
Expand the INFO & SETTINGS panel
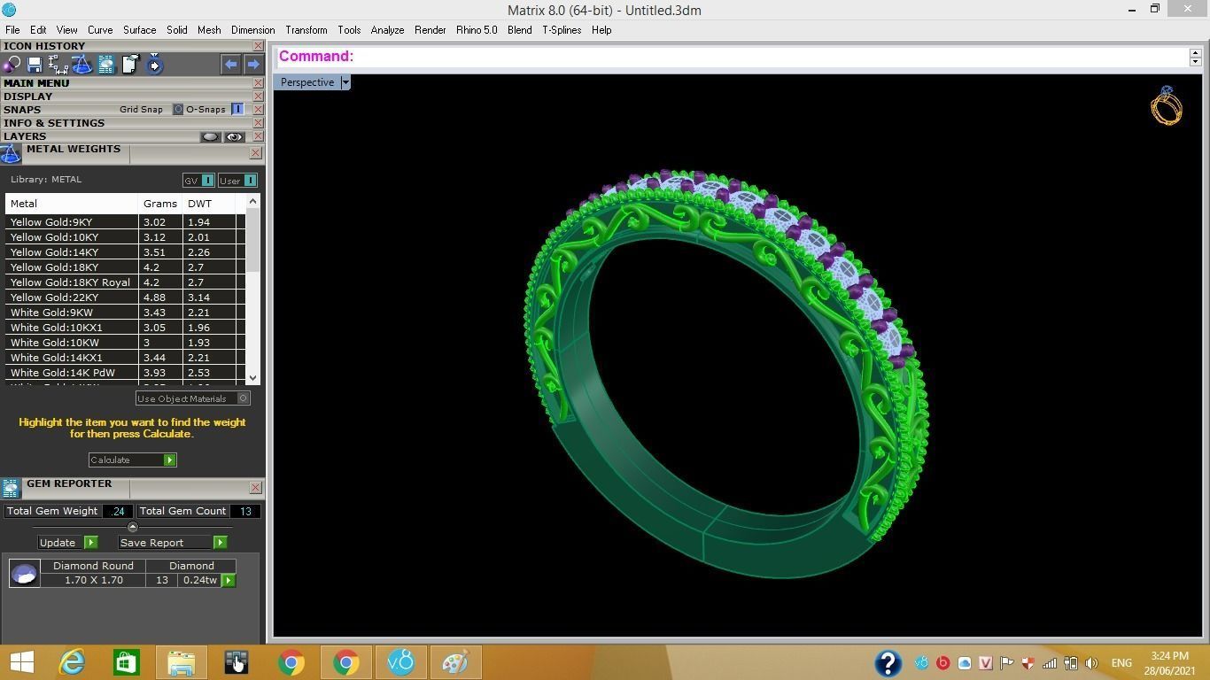[x=54, y=123]
